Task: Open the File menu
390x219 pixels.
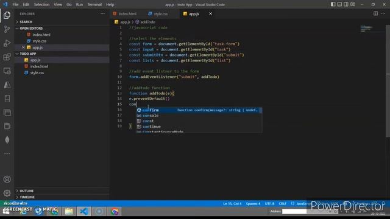Action: pos(15,4)
